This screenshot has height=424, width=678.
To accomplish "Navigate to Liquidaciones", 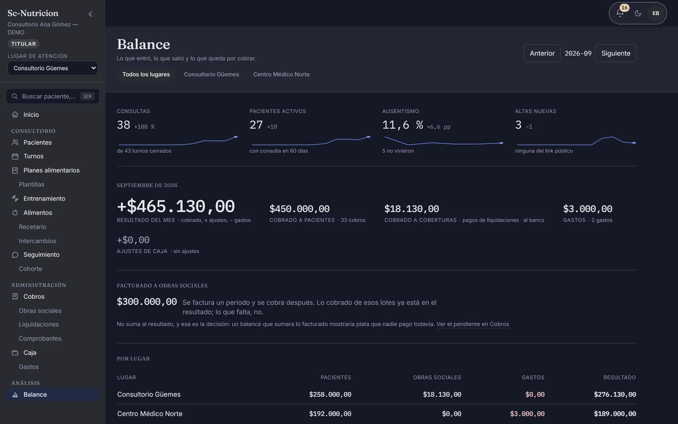I will (39, 324).
